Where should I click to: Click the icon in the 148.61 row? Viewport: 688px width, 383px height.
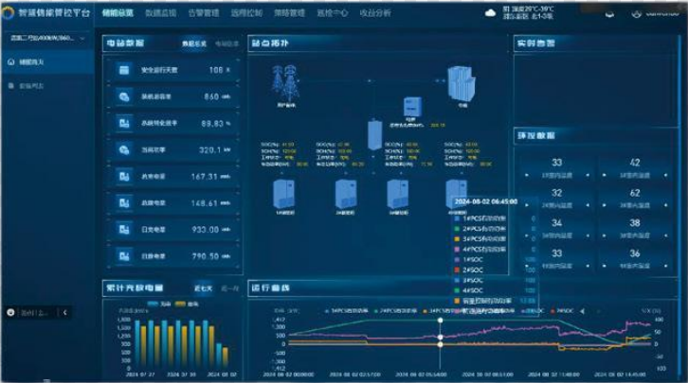click(124, 203)
